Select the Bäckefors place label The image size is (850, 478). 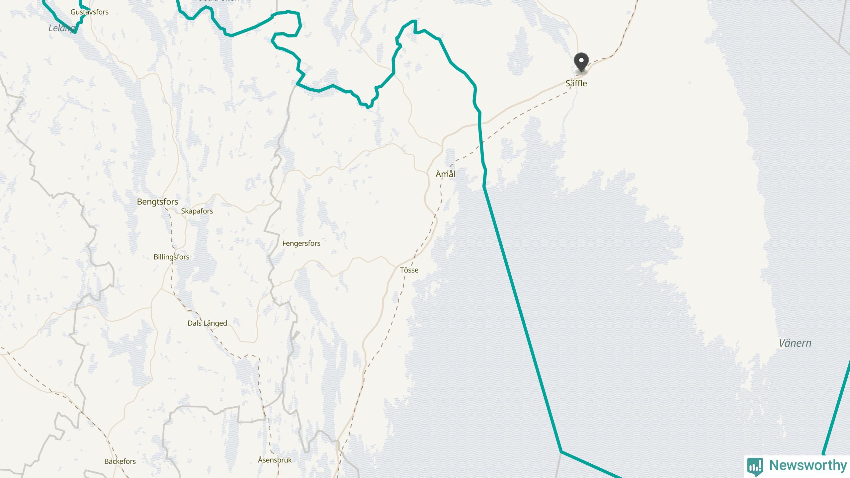120,461
